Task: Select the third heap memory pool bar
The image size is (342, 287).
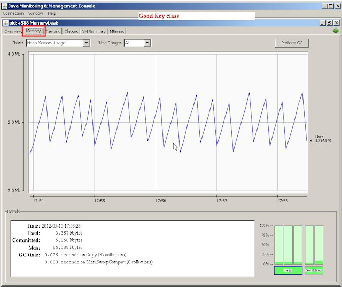Action: click(298, 245)
